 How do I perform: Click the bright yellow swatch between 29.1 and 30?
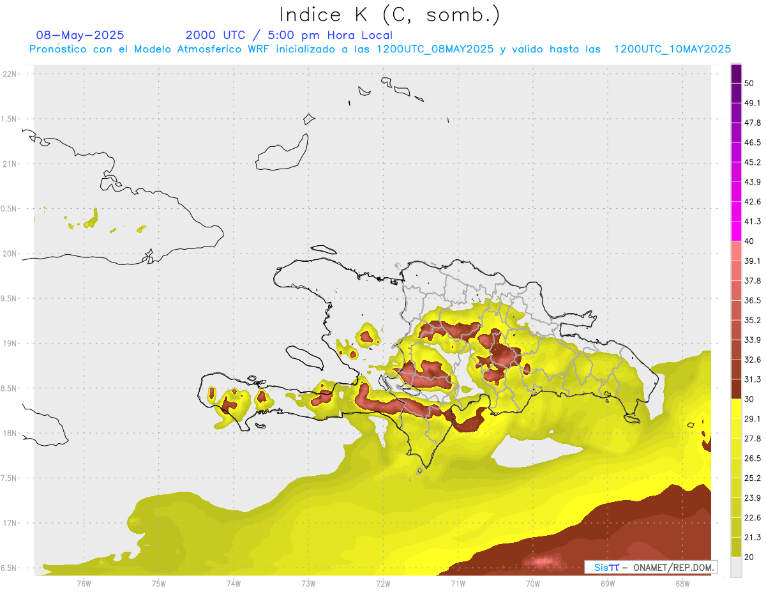click(x=736, y=409)
